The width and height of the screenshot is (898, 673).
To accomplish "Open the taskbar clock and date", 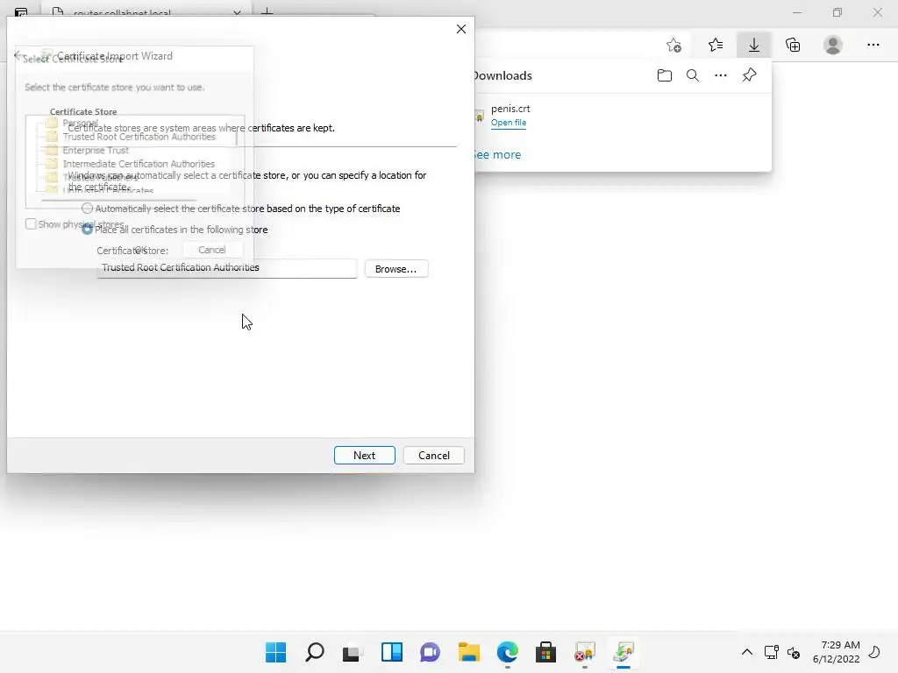I will tap(836, 652).
